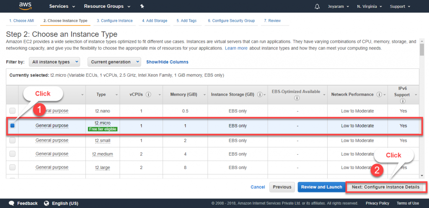429x208 pixels.
Task: Open the Resource Groups dropdown
Action: [x=107, y=6]
